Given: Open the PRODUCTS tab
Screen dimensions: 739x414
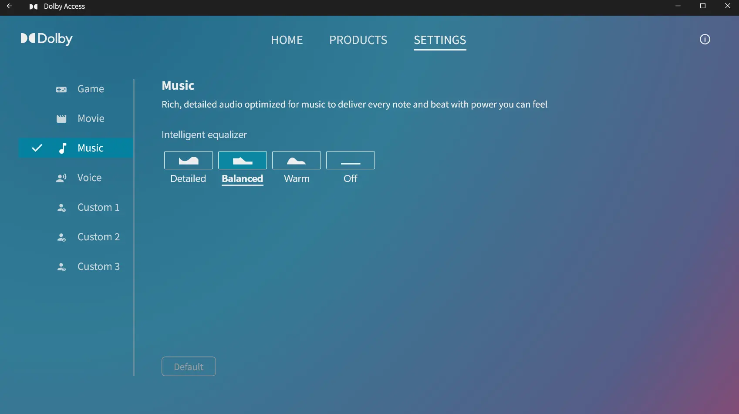Looking at the screenshot, I should pyautogui.click(x=358, y=40).
